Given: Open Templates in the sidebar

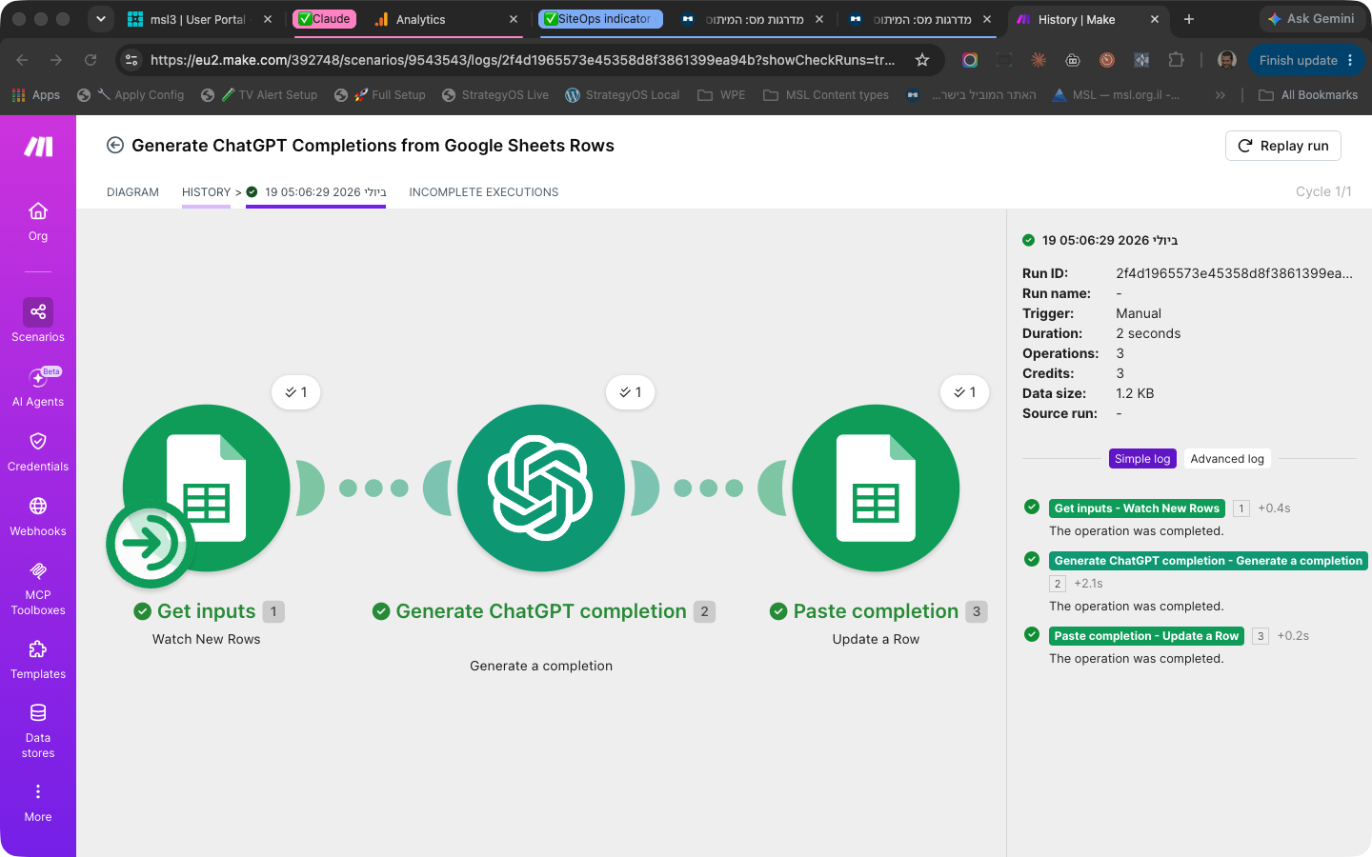Looking at the screenshot, I should coord(38,659).
